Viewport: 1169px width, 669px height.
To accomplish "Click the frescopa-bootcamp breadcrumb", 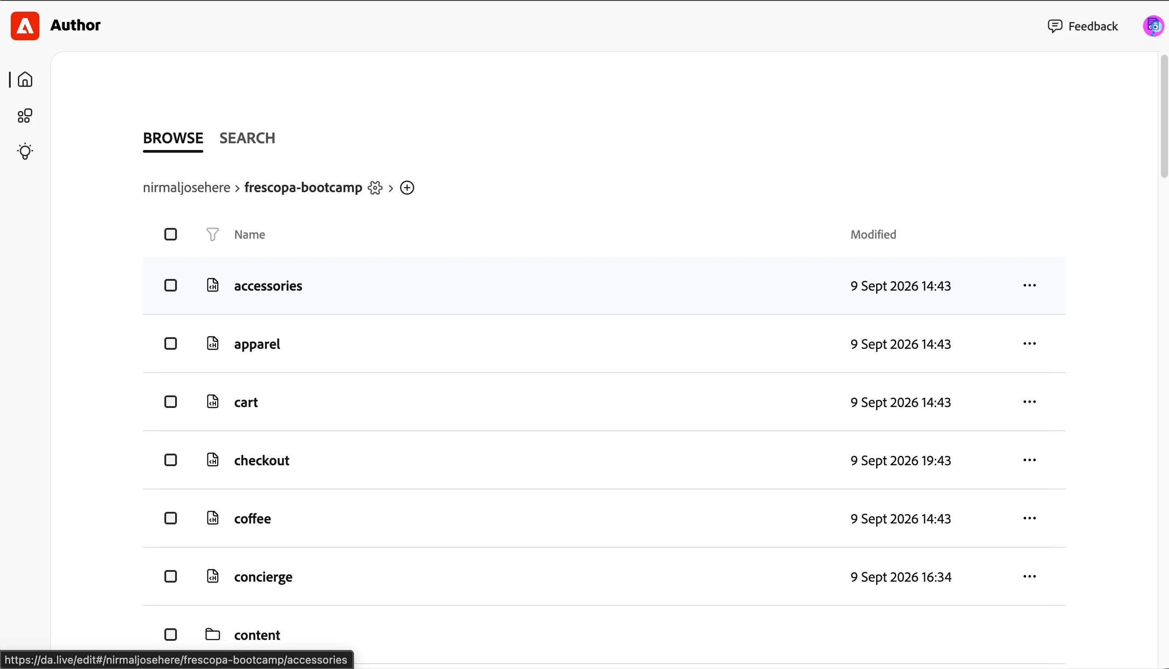I will pos(303,188).
